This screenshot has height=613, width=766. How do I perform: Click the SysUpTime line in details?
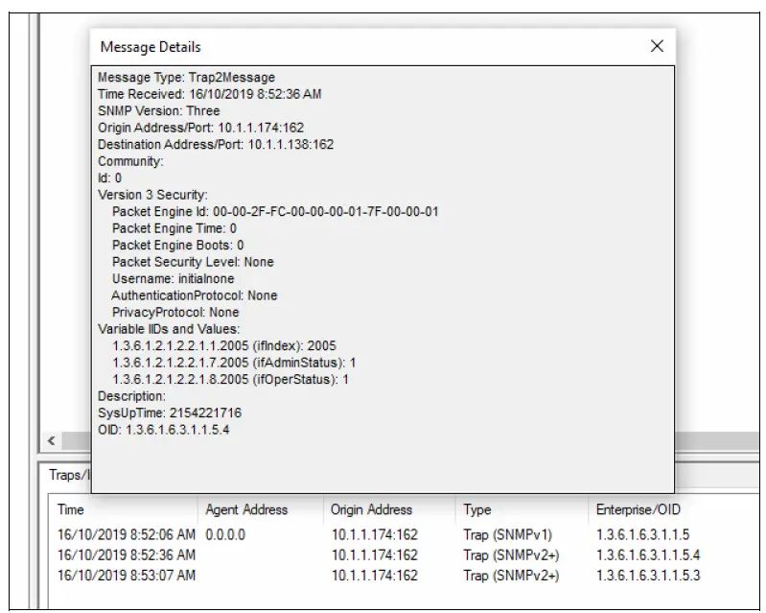(x=169, y=413)
